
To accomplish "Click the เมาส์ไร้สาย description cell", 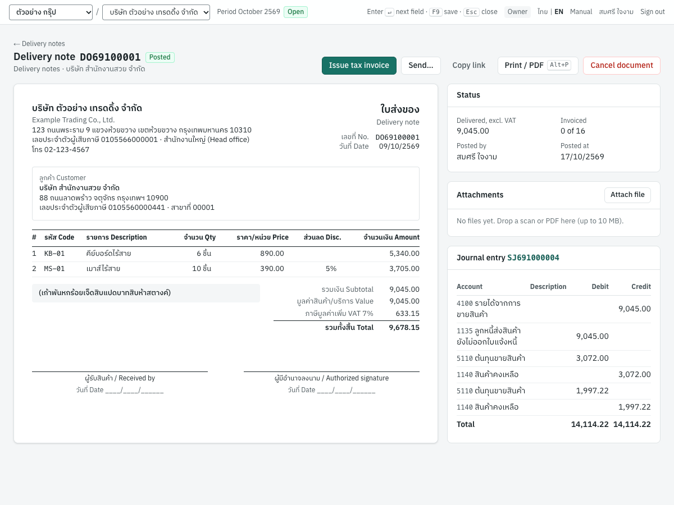I will (103, 269).
